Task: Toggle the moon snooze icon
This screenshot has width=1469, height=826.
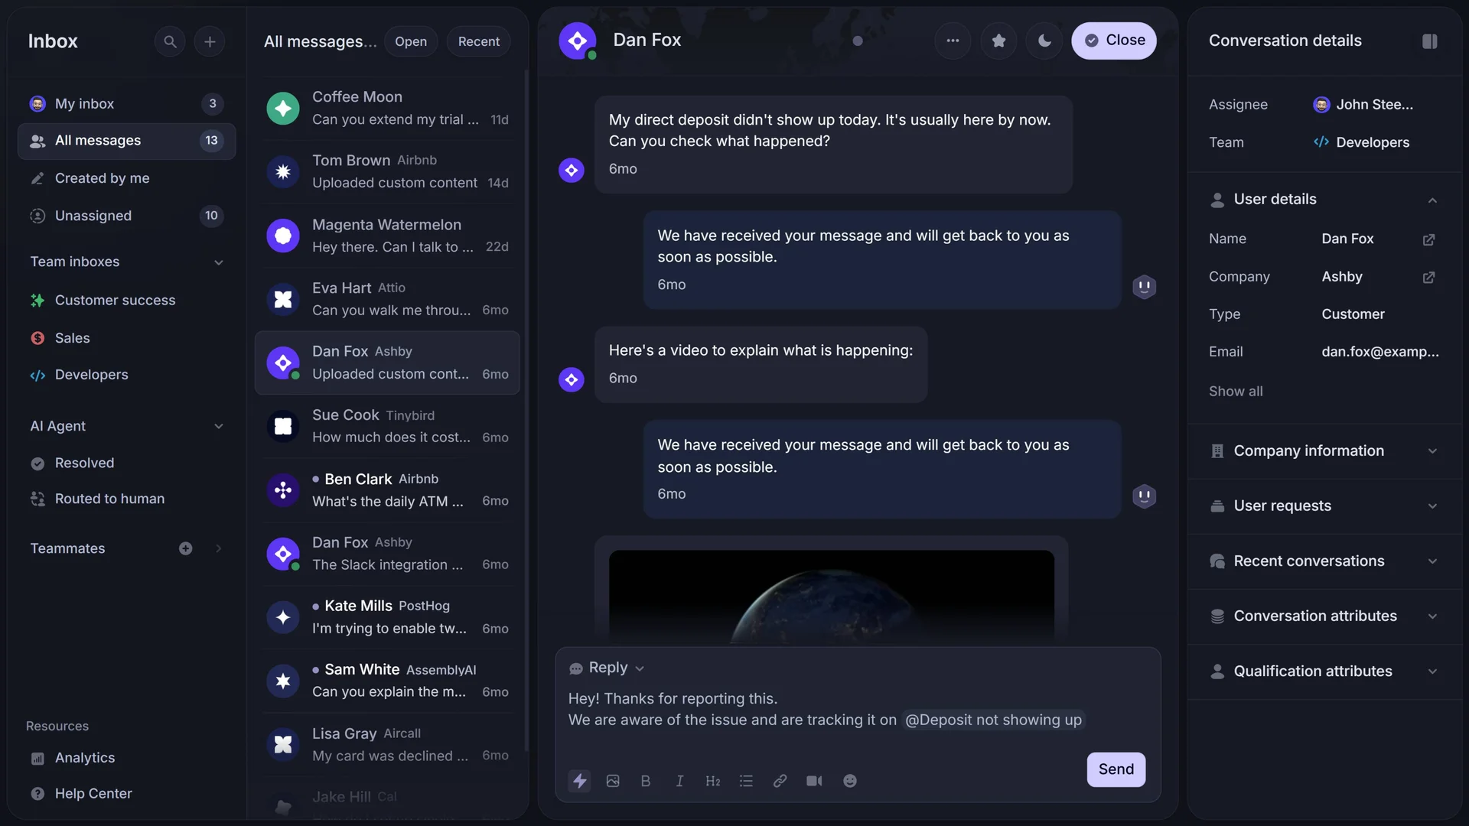Action: pyautogui.click(x=1044, y=41)
